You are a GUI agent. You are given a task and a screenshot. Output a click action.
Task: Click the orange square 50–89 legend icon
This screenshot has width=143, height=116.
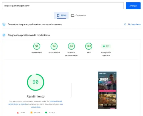[x=31, y=112]
